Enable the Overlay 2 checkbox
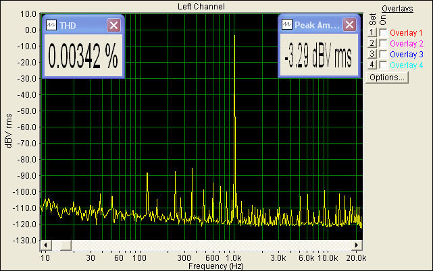433x271 pixels. (x=383, y=44)
